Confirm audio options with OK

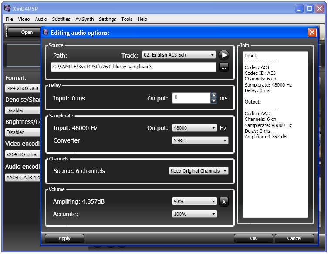pos(254,238)
